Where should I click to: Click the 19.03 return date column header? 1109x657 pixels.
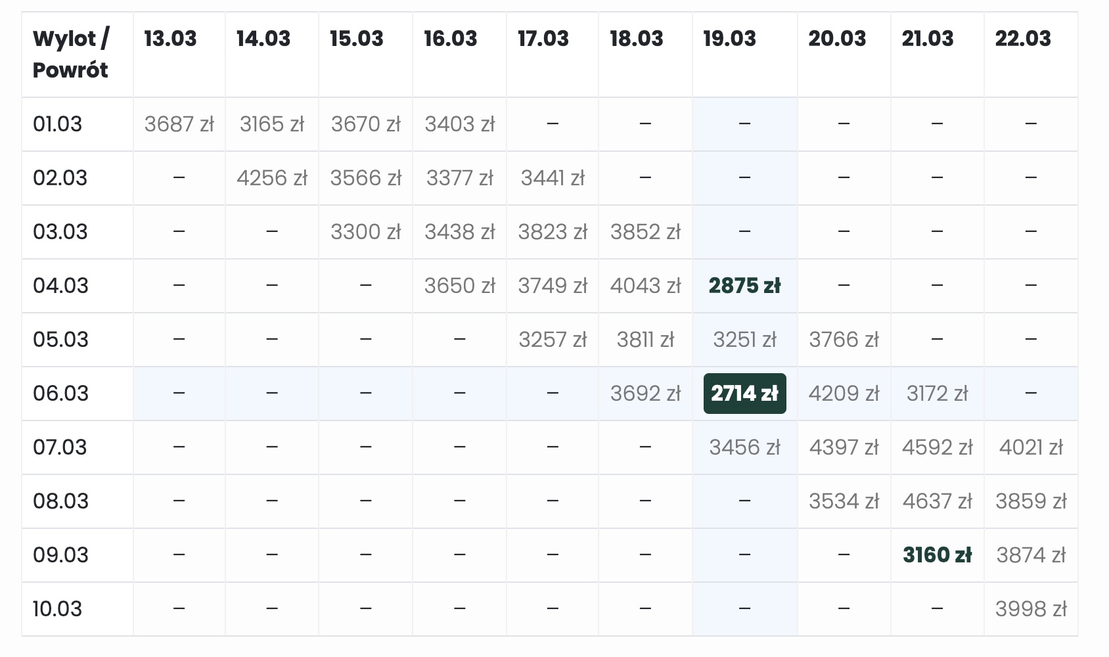729,39
